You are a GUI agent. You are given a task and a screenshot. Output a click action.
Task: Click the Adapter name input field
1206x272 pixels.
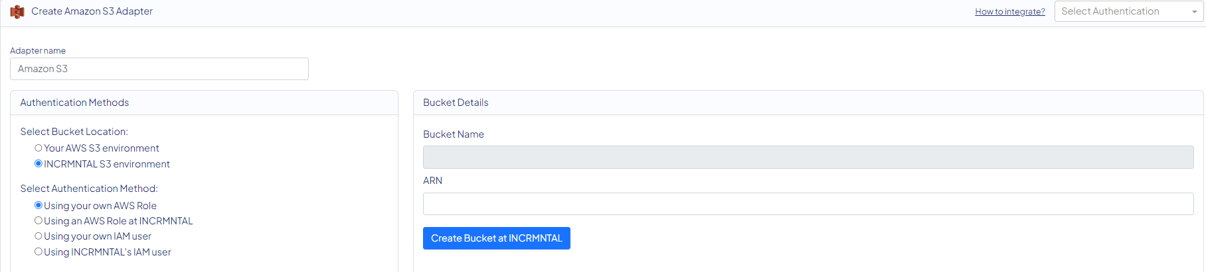tap(159, 69)
